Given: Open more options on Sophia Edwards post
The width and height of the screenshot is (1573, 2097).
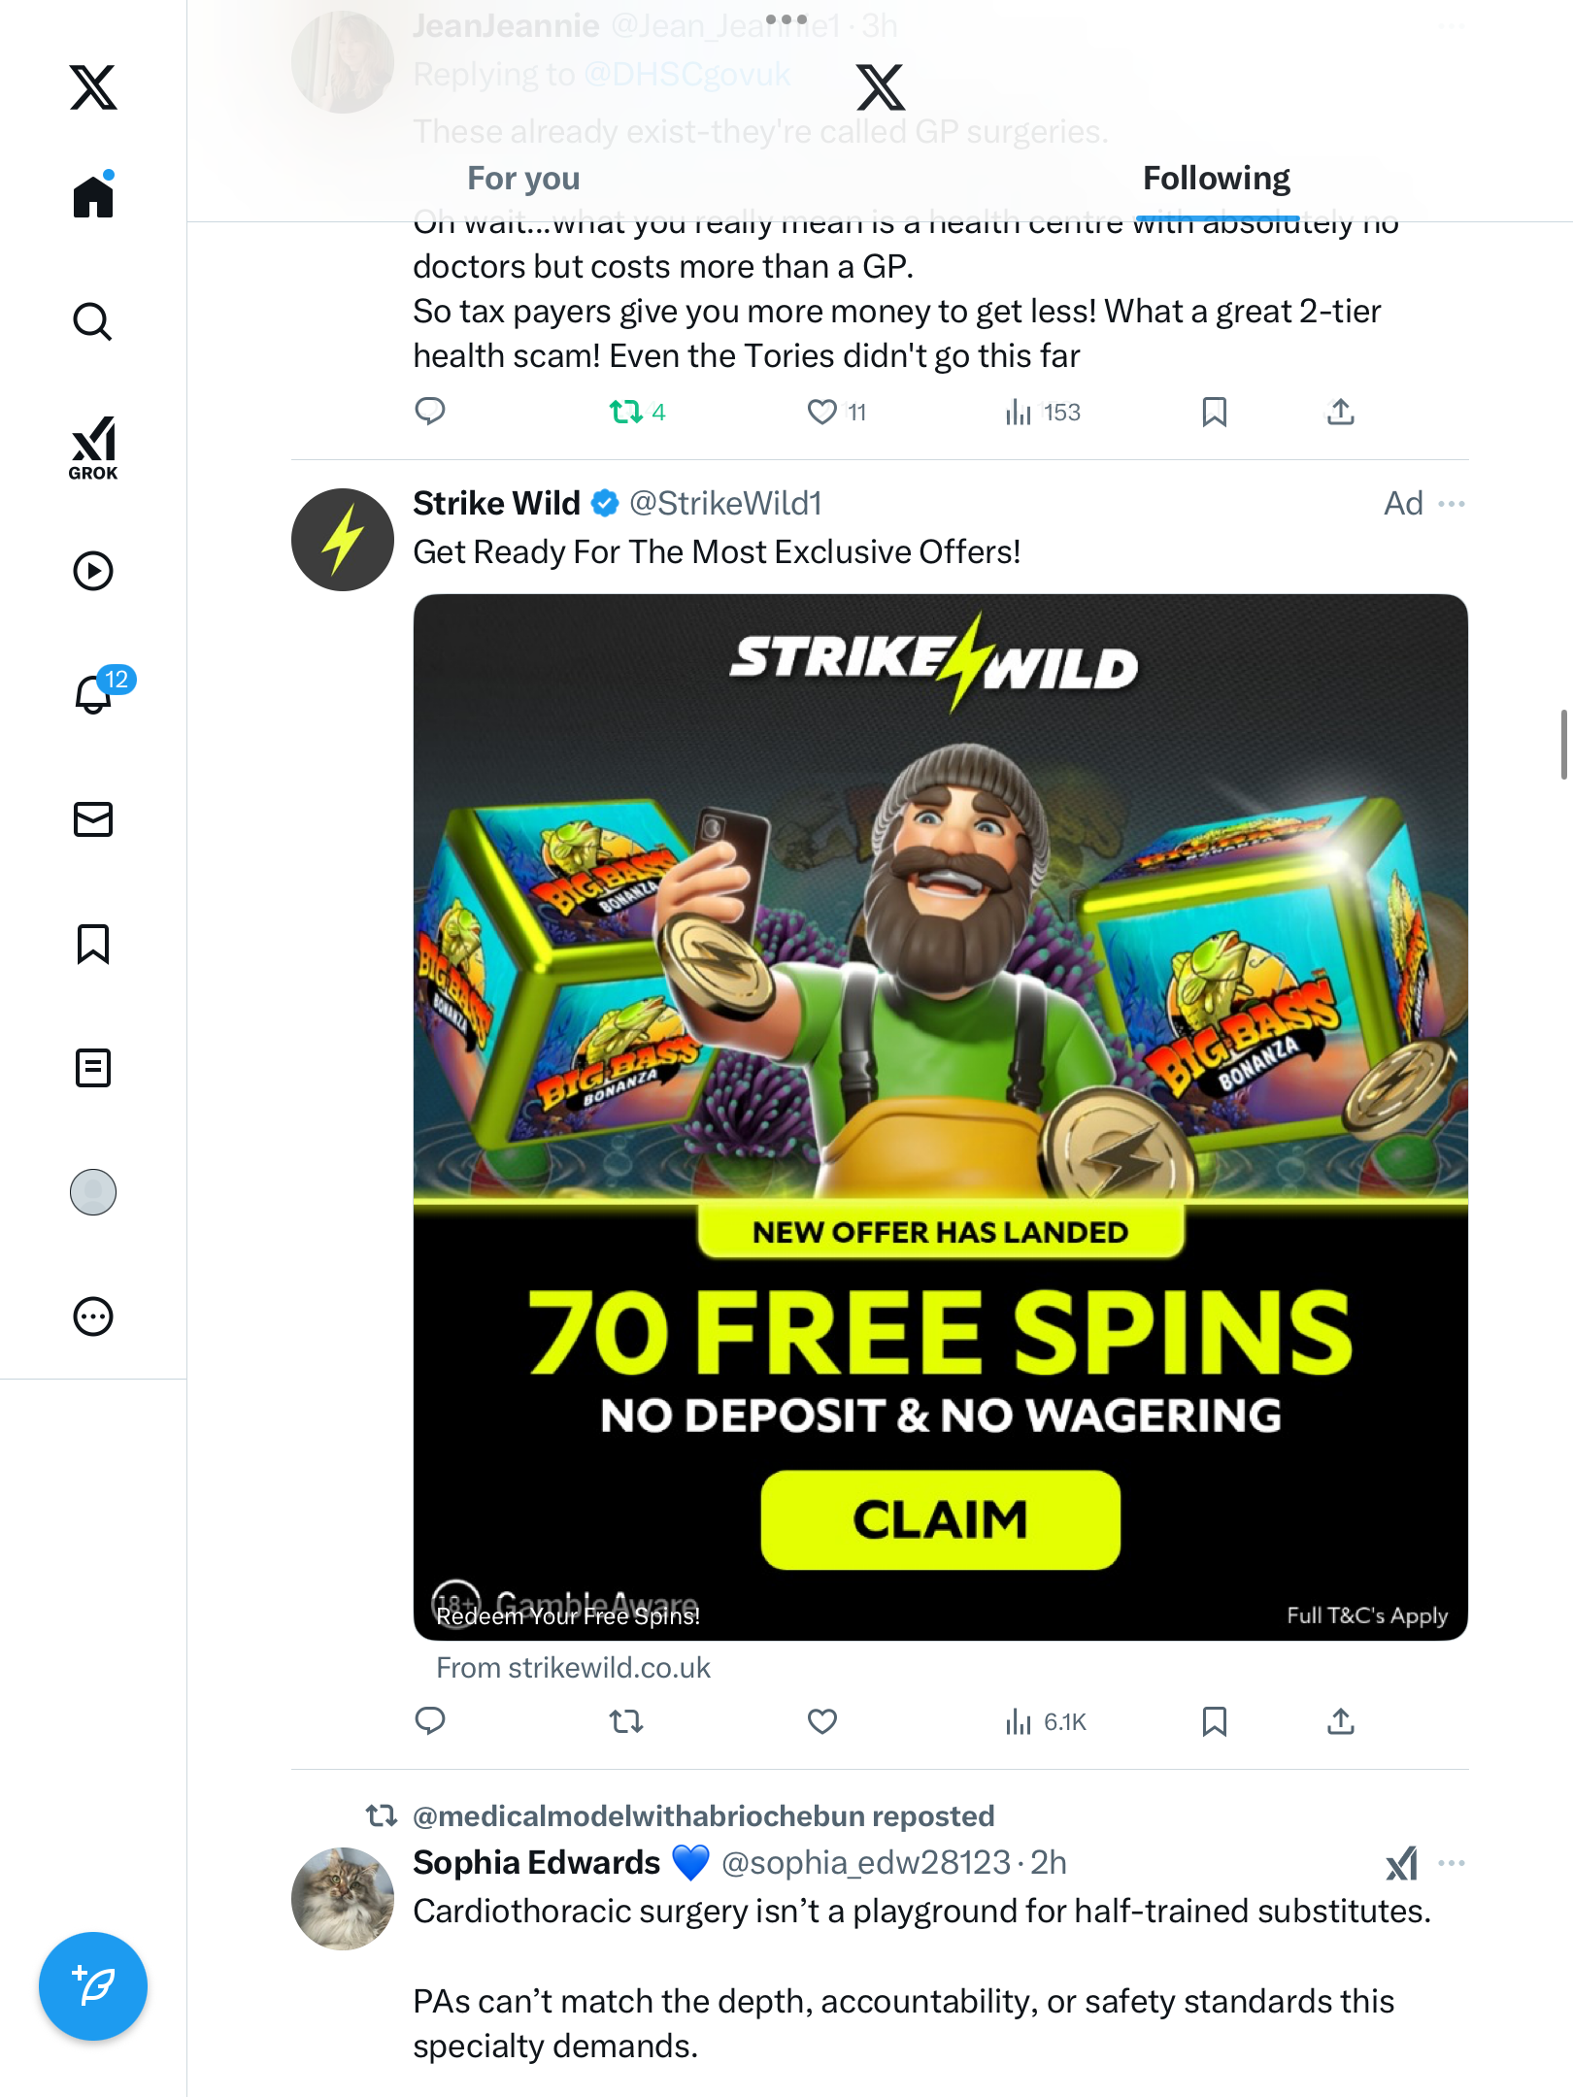Looking at the screenshot, I should coord(1452,1863).
